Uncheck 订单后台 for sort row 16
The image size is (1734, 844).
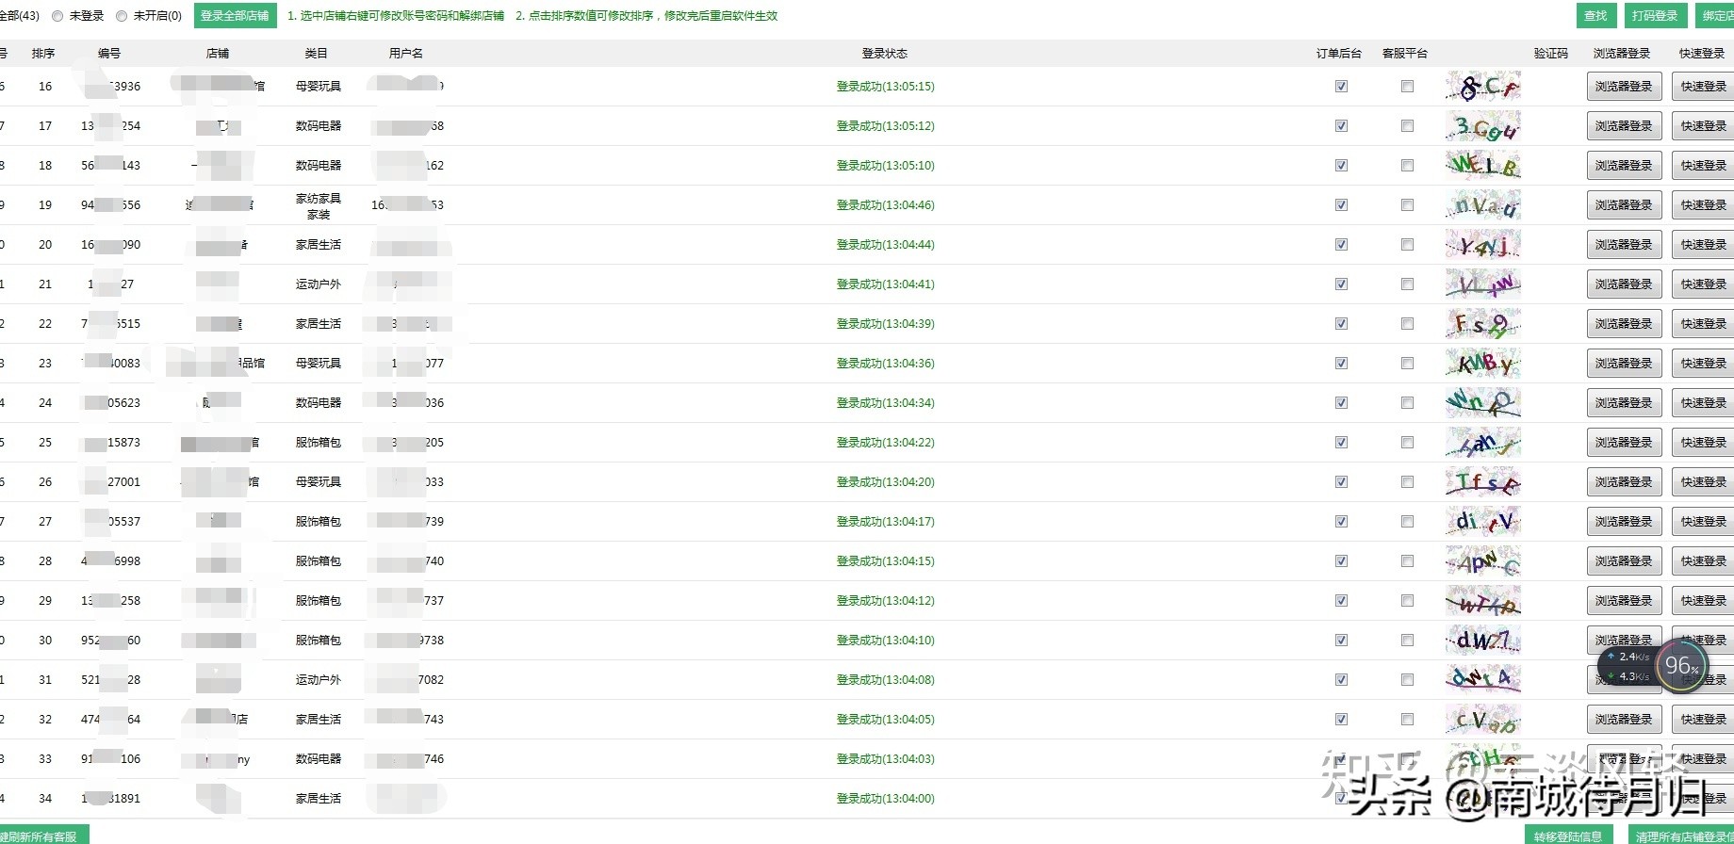(1341, 87)
